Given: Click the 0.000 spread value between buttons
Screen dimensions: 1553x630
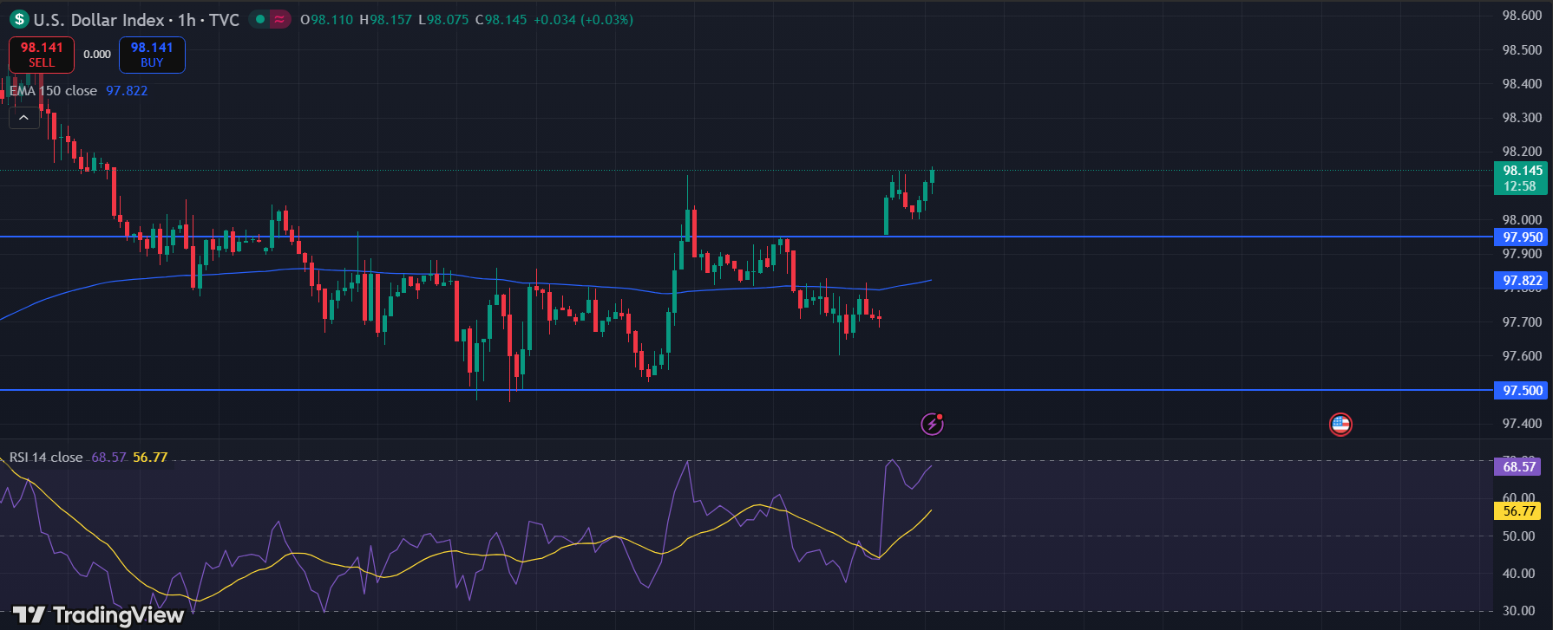Looking at the screenshot, I should (x=97, y=55).
